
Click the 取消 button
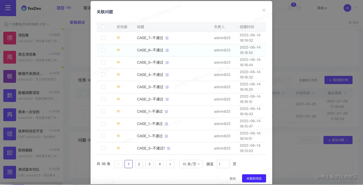(233, 178)
